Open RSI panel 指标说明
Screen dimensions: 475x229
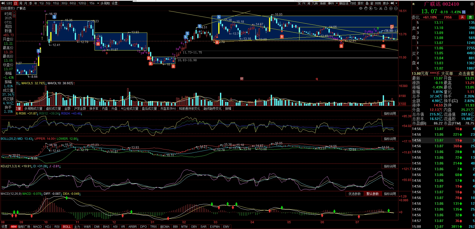[390, 113]
